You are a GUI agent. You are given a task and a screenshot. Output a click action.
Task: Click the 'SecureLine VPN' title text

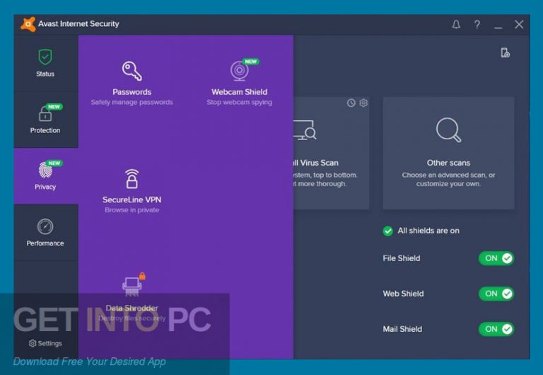pos(132,200)
